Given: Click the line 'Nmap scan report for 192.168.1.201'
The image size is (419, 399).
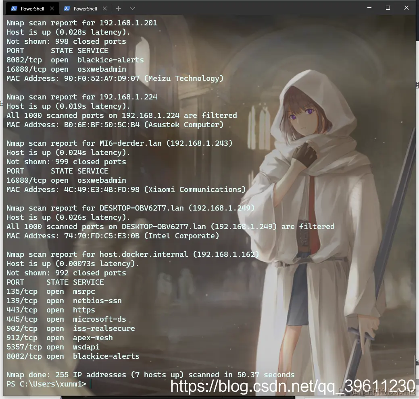Looking at the screenshot, I should pos(82,23).
